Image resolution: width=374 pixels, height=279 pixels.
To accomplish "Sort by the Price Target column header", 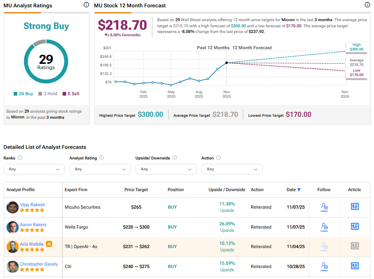I will coord(136,190).
